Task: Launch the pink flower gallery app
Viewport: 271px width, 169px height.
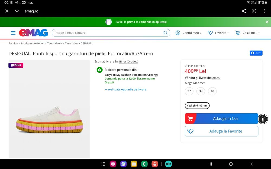Action: [x=113, y=164]
